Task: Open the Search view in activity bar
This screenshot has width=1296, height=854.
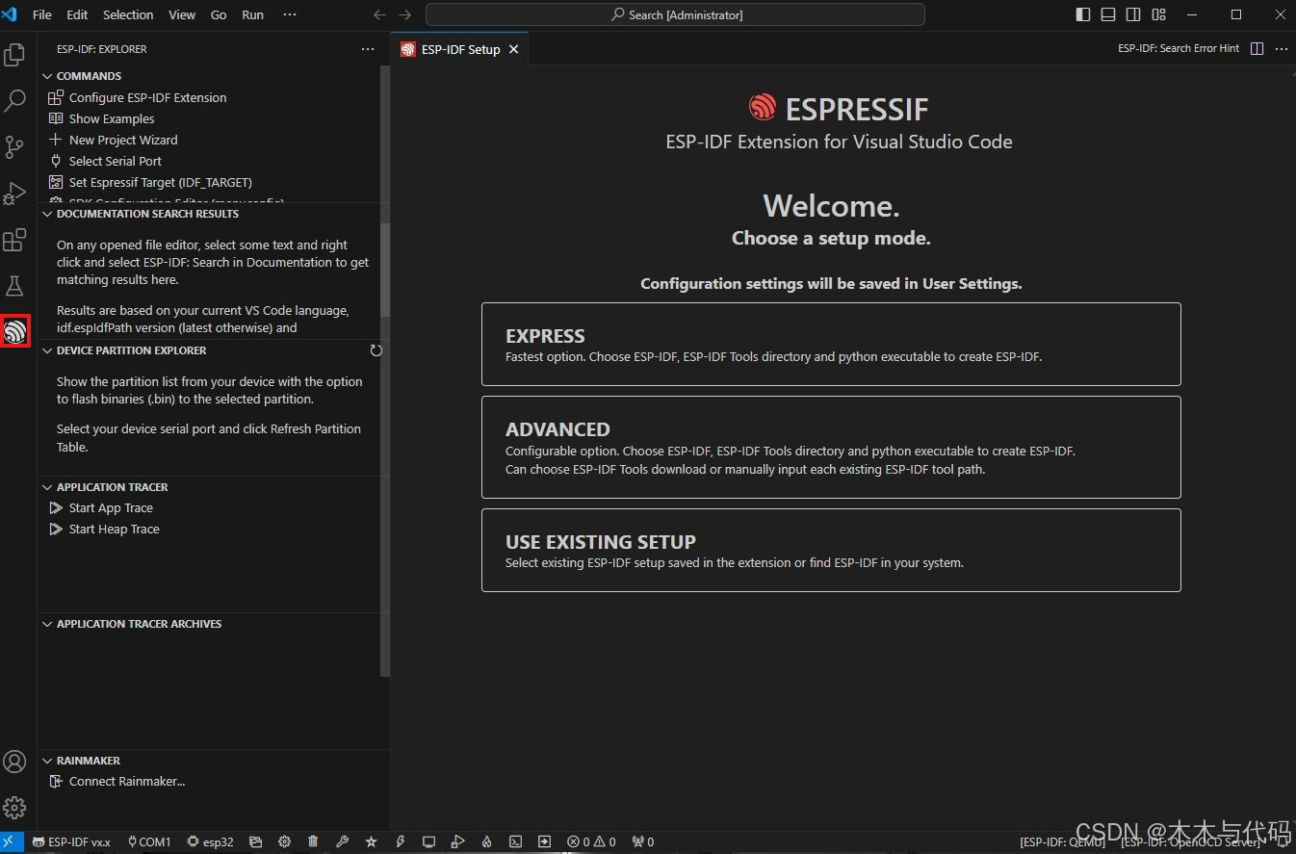Action: (14, 101)
